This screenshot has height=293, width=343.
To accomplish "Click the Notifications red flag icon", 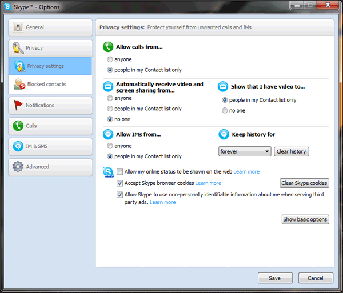I will coord(18,105).
